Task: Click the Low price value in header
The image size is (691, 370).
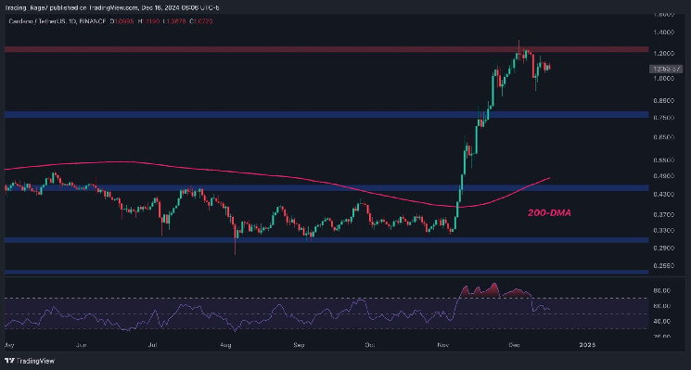Action: (177, 21)
